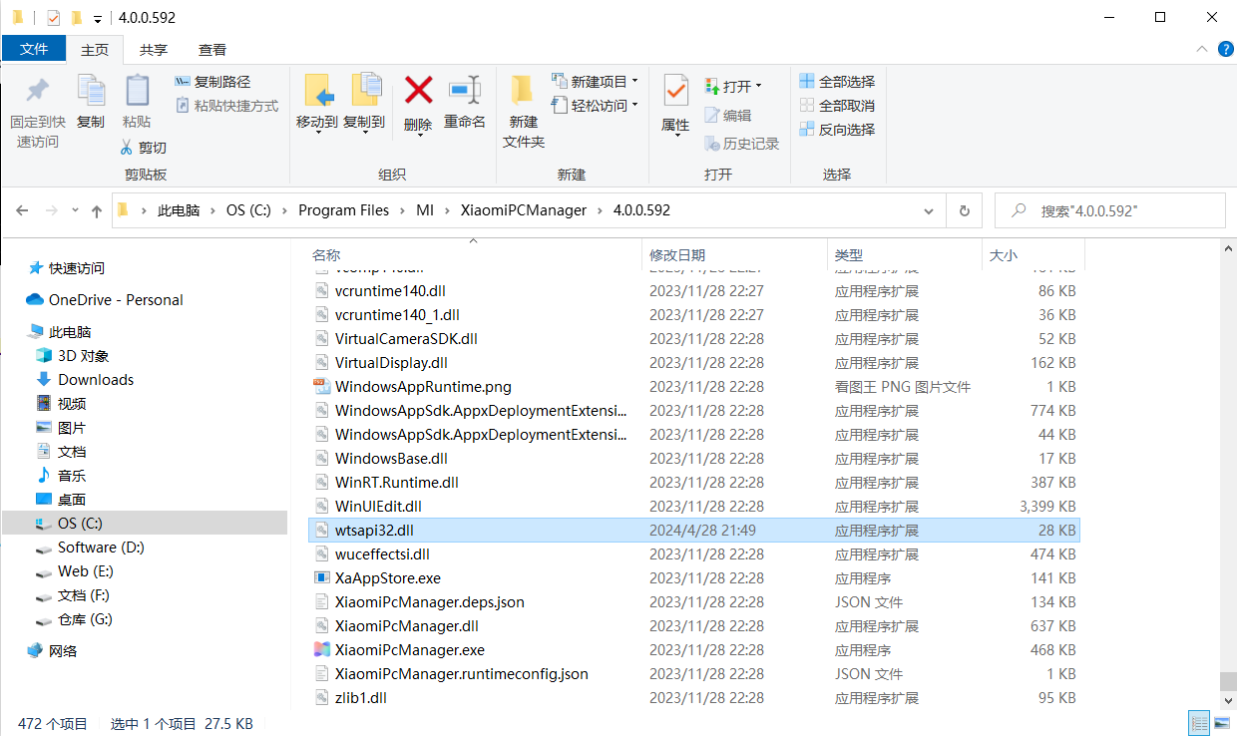Screen dimensions: 1237x736
Task: Click Select none (全部取消)
Action: click(837, 106)
